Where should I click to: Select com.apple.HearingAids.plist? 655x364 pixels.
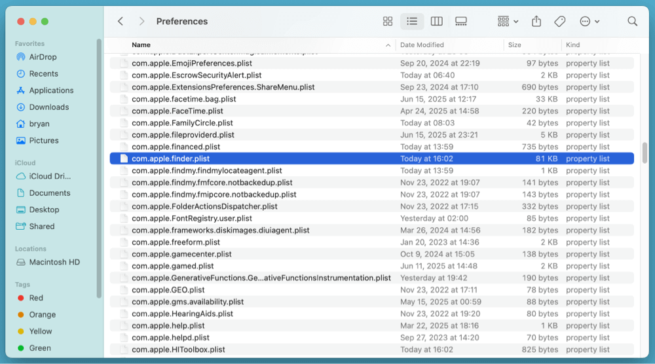coord(372,314)
